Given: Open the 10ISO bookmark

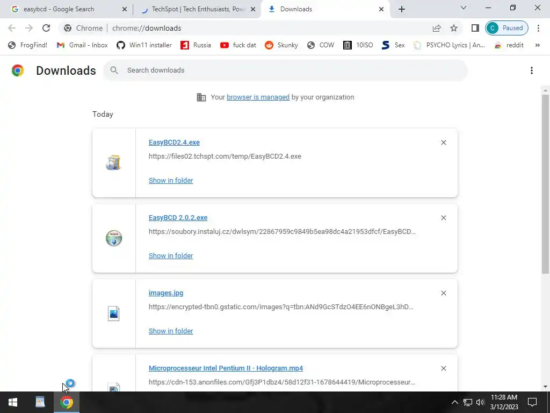Looking at the screenshot, I should 358,45.
